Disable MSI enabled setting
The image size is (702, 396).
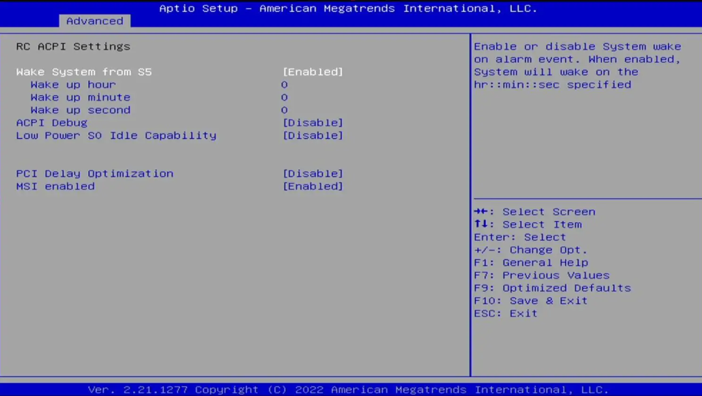coord(313,186)
